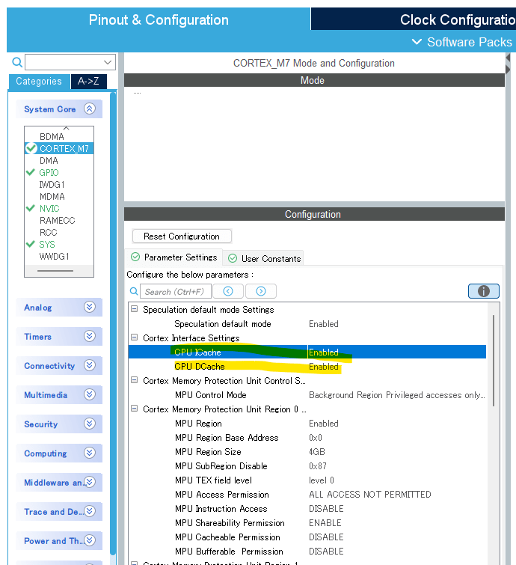Image resolution: width=516 pixels, height=565 pixels.
Task: Change MPU Bufferable Permission DISABLE value
Action: 326,552
